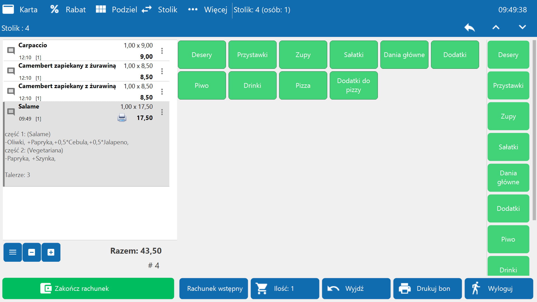Select the Pizza category tile
Image resolution: width=537 pixels, height=302 pixels.
click(x=303, y=86)
